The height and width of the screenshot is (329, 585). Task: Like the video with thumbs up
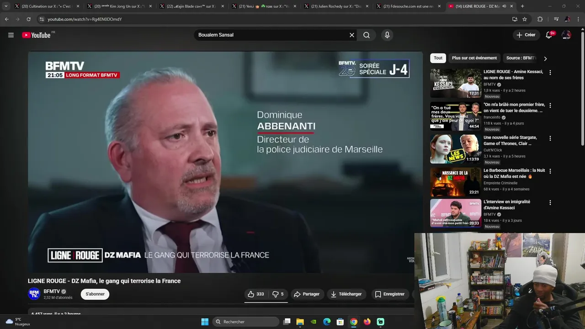pos(256,294)
